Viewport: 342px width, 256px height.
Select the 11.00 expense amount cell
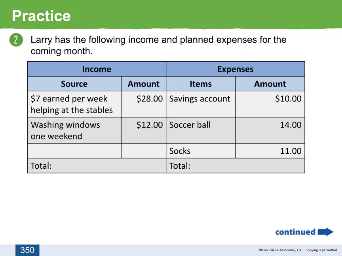[x=270, y=151]
